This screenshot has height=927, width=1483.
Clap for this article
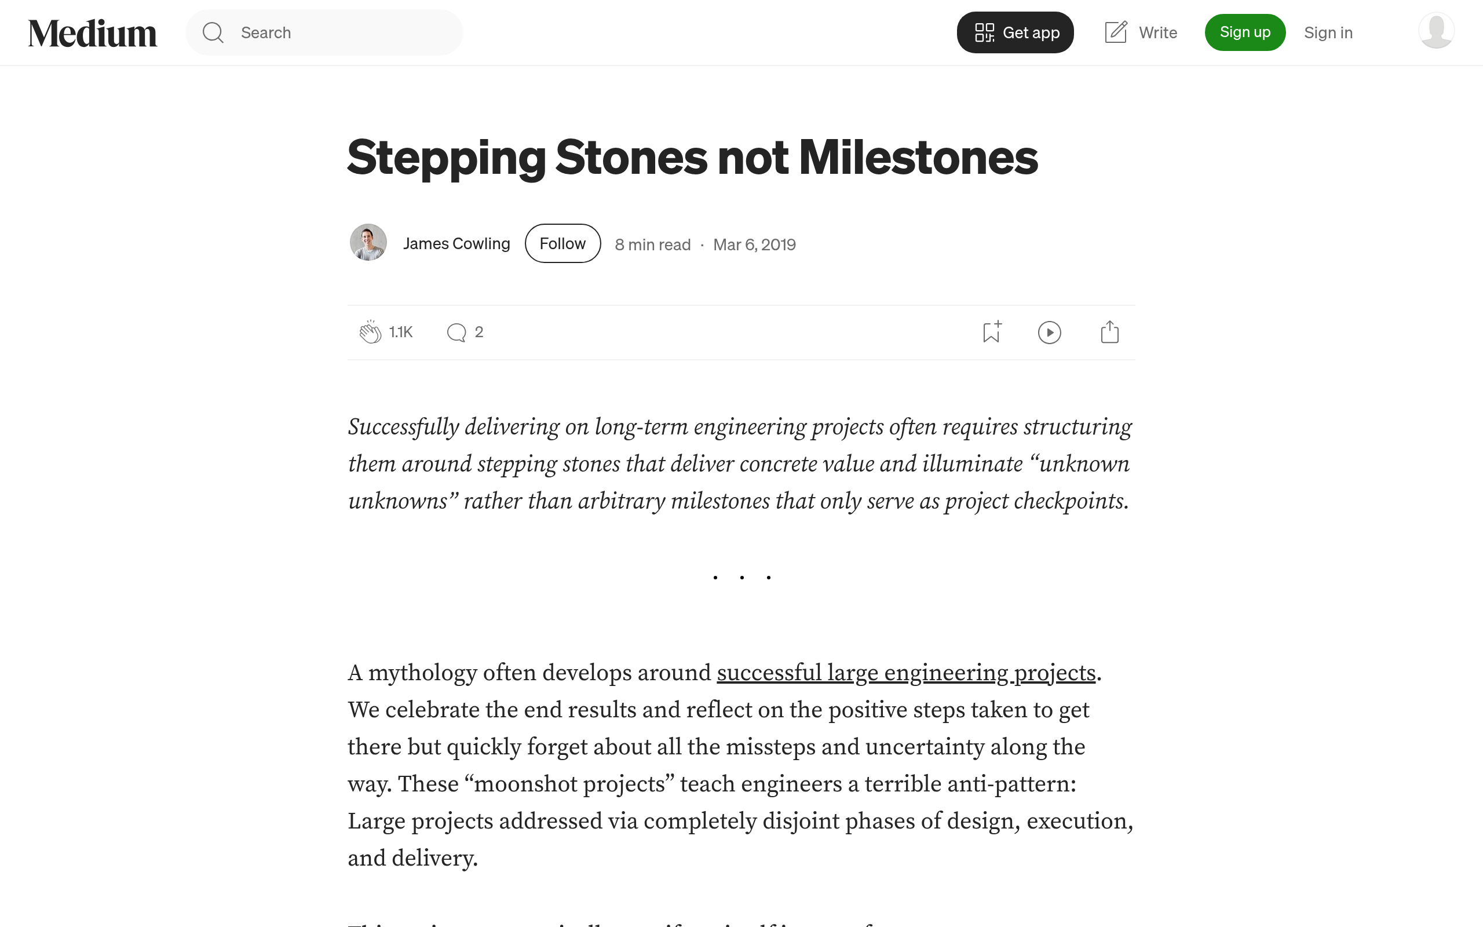(370, 333)
